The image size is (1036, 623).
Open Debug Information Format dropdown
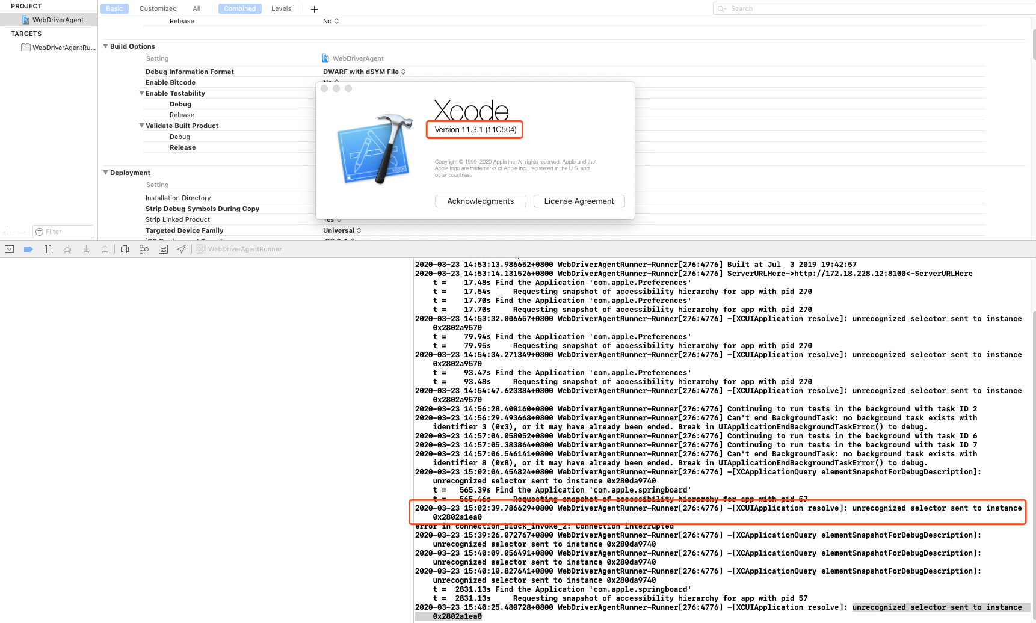point(365,72)
